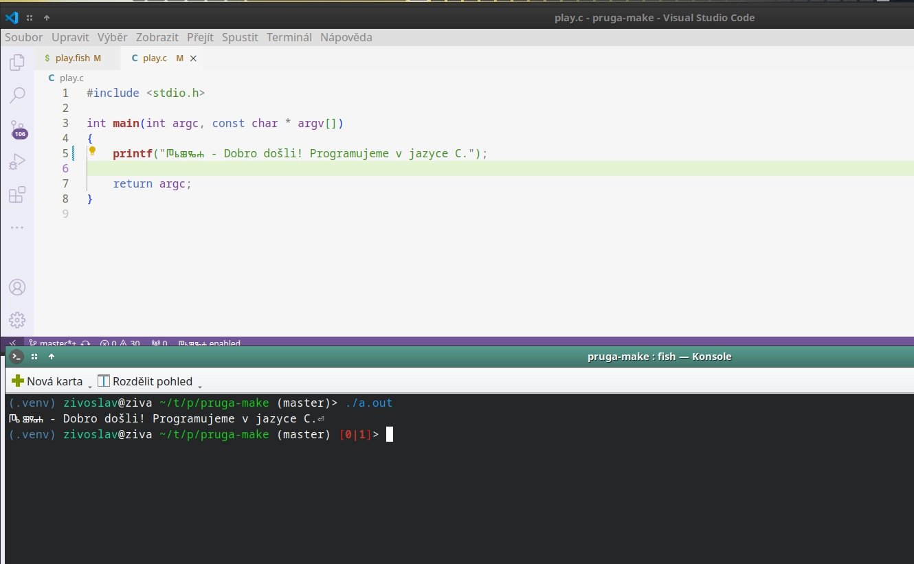The height and width of the screenshot is (564, 914).
Task: Open Source Control with 106 badge
Action: 17,128
